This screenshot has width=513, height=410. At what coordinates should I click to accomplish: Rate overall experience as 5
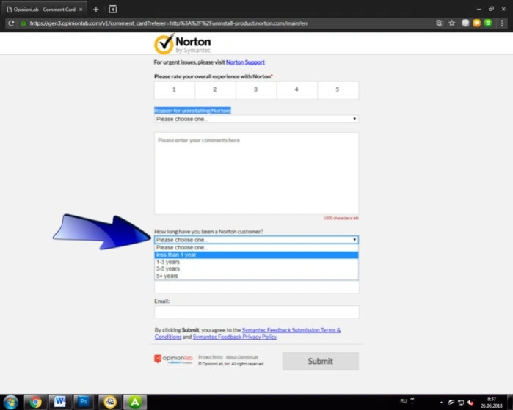tap(338, 90)
